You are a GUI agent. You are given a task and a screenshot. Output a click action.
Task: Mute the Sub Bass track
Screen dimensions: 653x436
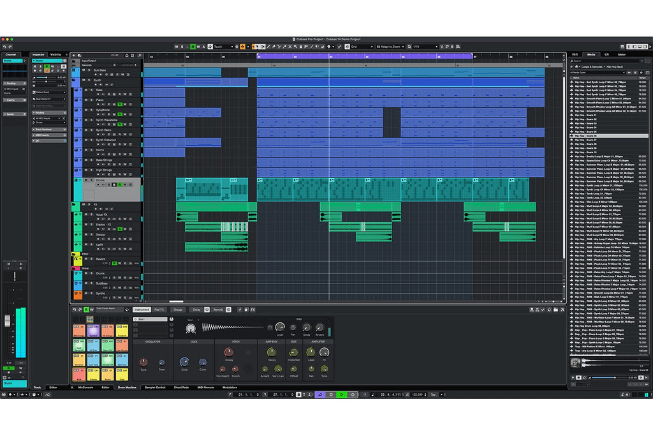(84, 70)
